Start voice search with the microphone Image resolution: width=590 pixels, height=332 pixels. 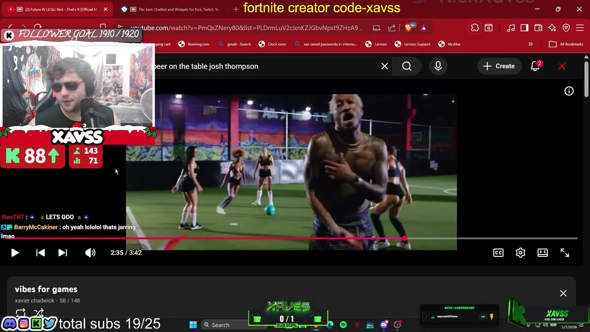[438, 66]
